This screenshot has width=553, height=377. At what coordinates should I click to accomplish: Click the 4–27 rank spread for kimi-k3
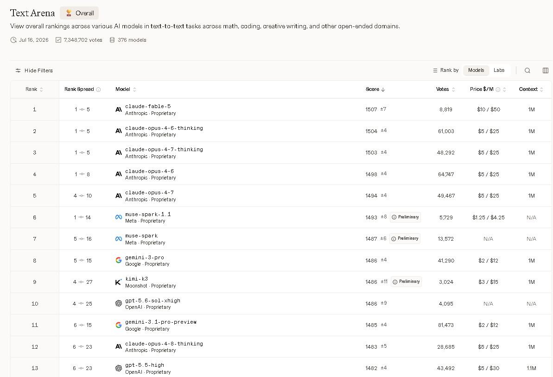coord(83,282)
